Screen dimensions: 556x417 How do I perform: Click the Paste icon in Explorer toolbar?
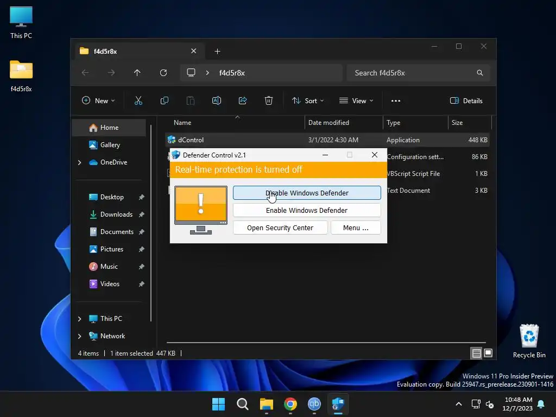(191, 100)
